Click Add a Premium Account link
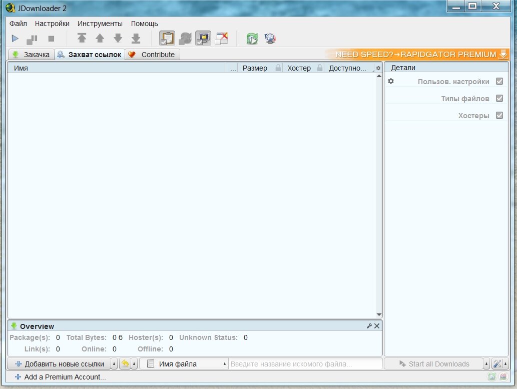517x389 pixels. click(61, 377)
